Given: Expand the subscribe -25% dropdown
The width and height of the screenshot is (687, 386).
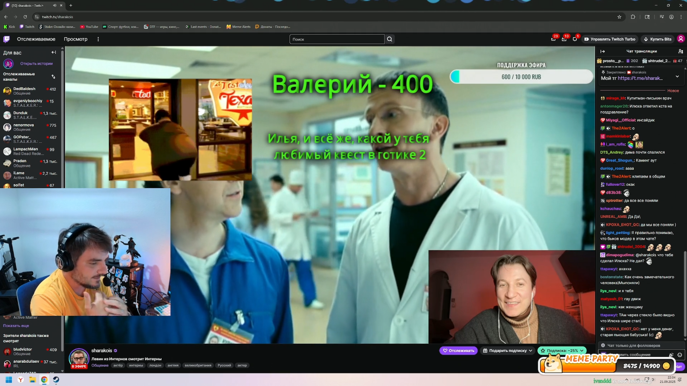Looking at the screenshot, I should coord(582,351).
